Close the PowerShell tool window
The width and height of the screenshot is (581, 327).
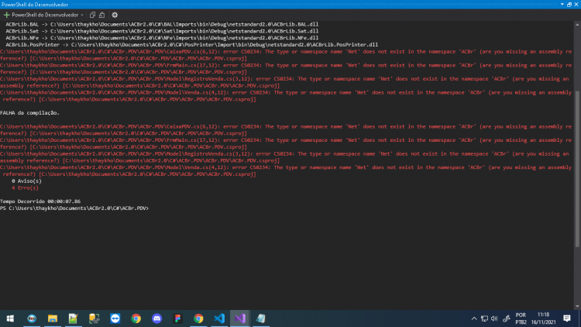tap(576, 5)
